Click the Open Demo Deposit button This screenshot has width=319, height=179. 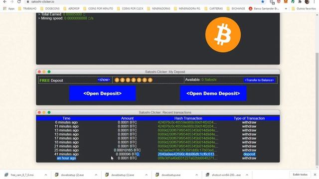[213, 93]
